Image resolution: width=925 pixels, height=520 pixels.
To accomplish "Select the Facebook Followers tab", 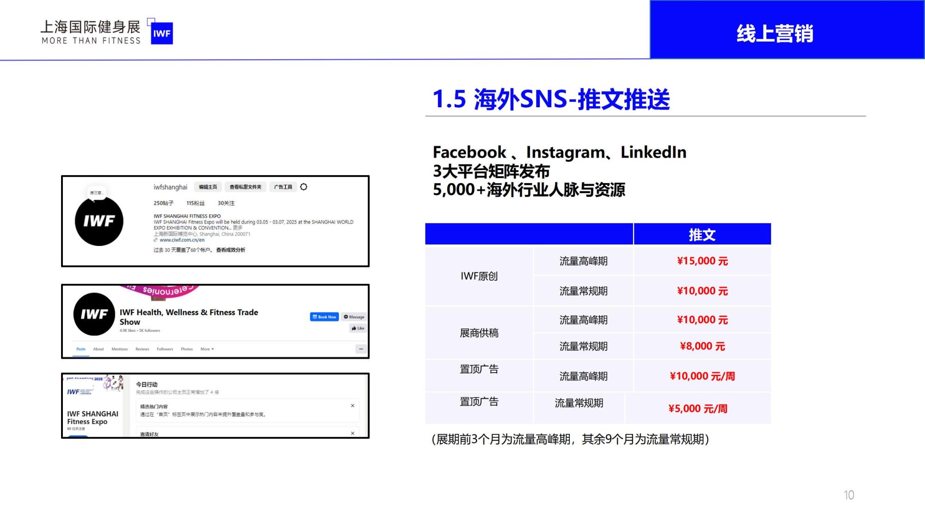I will pos(165,349).
